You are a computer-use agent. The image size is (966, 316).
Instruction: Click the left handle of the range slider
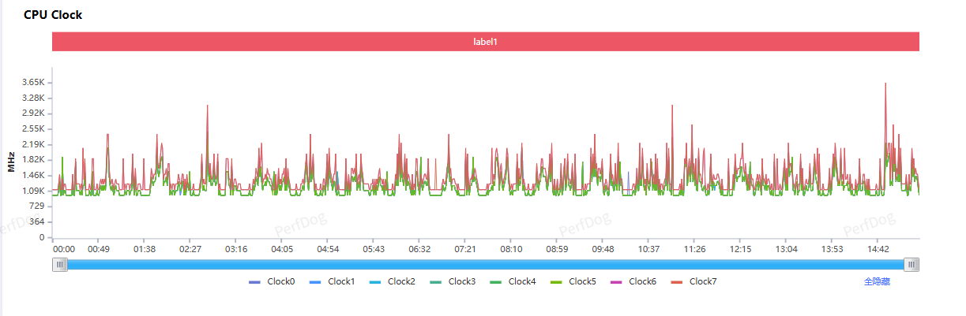point(60,265)
